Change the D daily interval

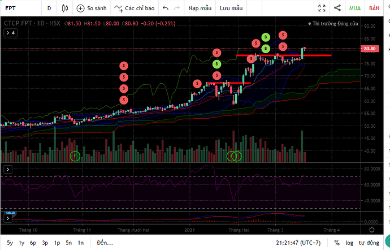tap(49, 8)
